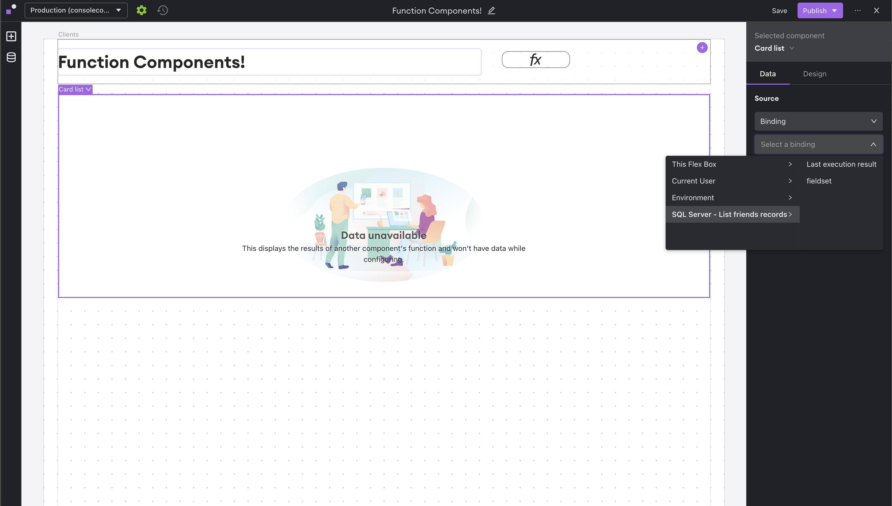The width and height of the screenshot is (892, 506).
Task: Click the app logo in top-left corner
Action: (x=11, y=9)
